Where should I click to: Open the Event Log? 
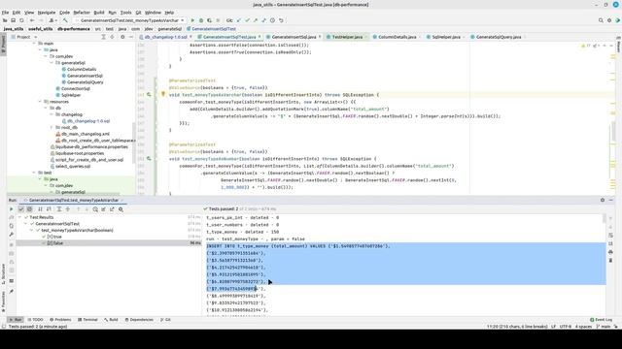601,319
